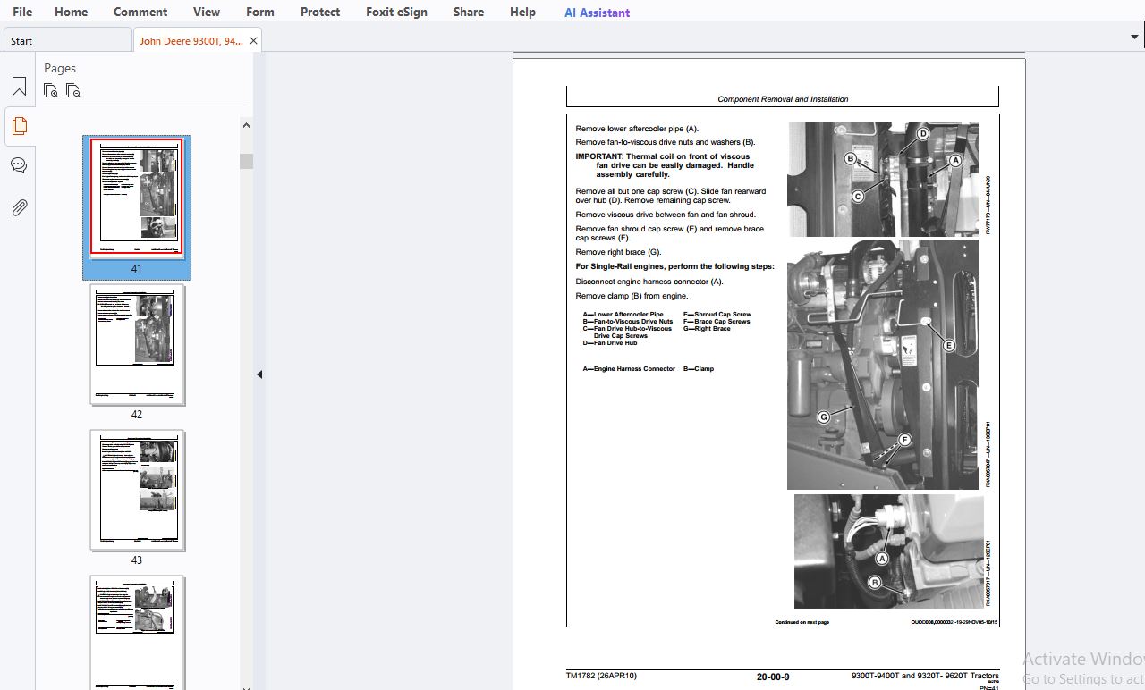Open the View ribbon tab
The height and width of the screenshot is (690, 1145).
(x=207, y=12)
